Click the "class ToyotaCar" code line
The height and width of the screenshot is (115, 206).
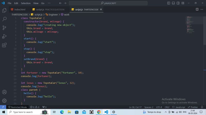point(33,18)
